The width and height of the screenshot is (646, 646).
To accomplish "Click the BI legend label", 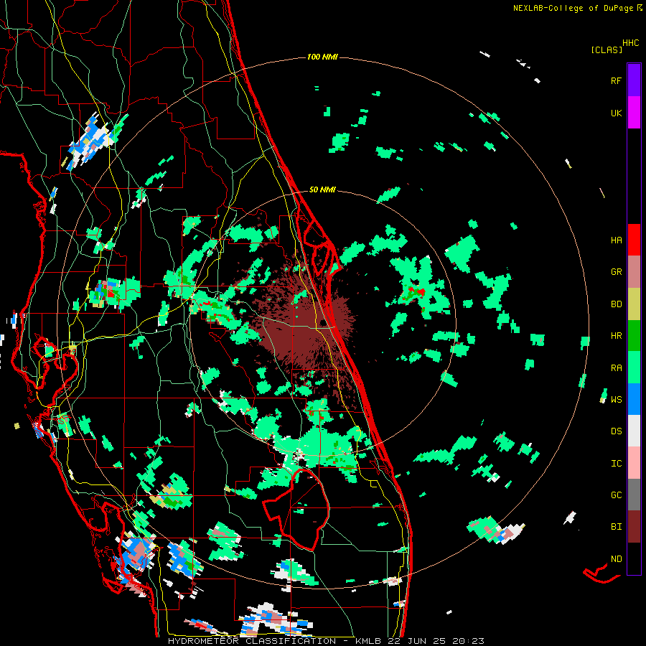I will point(616,527).
